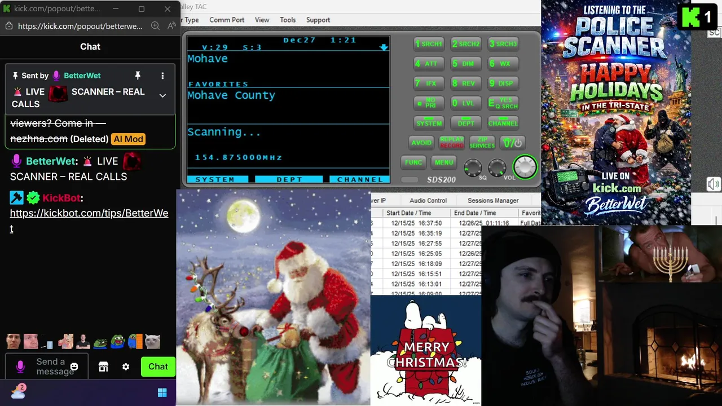Viewport: 722px width, 406px height.
Task: Toggle the 4 ATT attenuator key
Action: pos(429,64)
